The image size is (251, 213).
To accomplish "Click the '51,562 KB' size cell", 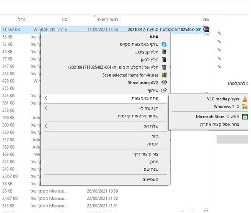I will (11, 30).
